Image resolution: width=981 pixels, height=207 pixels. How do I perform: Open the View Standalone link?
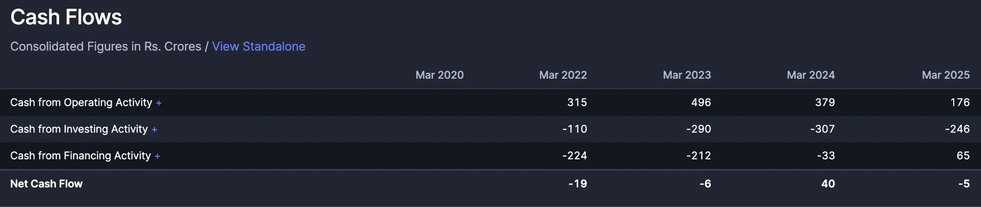pos(259,46)
